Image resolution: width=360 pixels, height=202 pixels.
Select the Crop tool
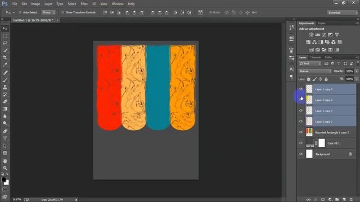(x=5, y=57)
